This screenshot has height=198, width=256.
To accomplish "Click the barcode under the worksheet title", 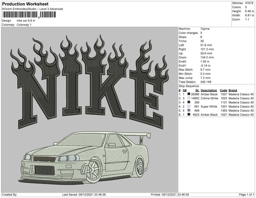I will 29,15.
